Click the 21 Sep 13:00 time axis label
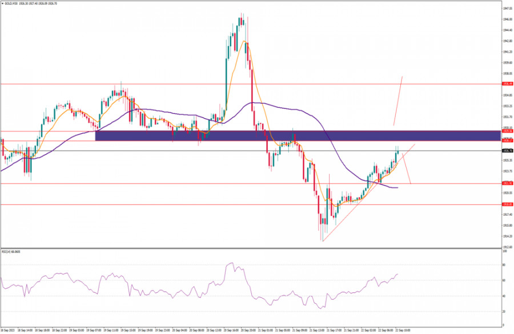 click(317, 331)
